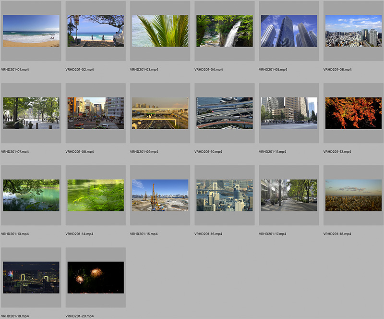Select the label VRHD201-19.mp4
The width and height of the screenshot is (384, 319).
(15, 316)
